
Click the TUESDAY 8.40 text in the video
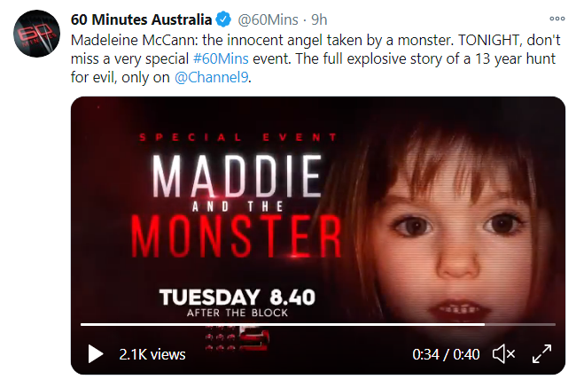click(x=237, y=297)
